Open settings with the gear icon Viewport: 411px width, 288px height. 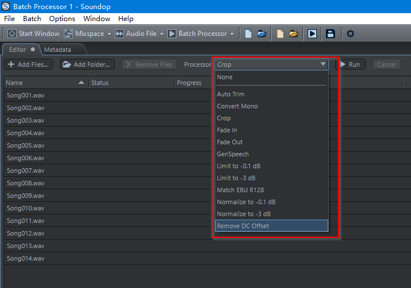(350, 34)
